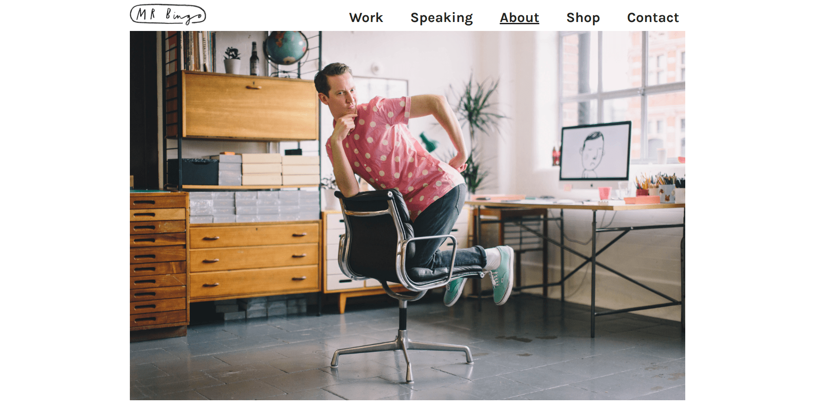This screenshot has width=816, height=411.
Task: Click the green sneaker on the right
Action: pos(503,275)
